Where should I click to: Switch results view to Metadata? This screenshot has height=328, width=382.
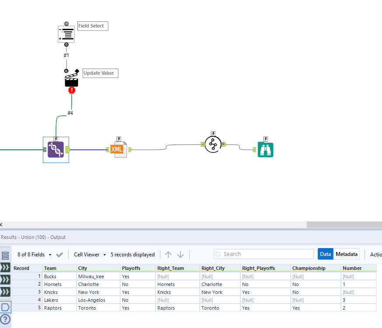346,254
